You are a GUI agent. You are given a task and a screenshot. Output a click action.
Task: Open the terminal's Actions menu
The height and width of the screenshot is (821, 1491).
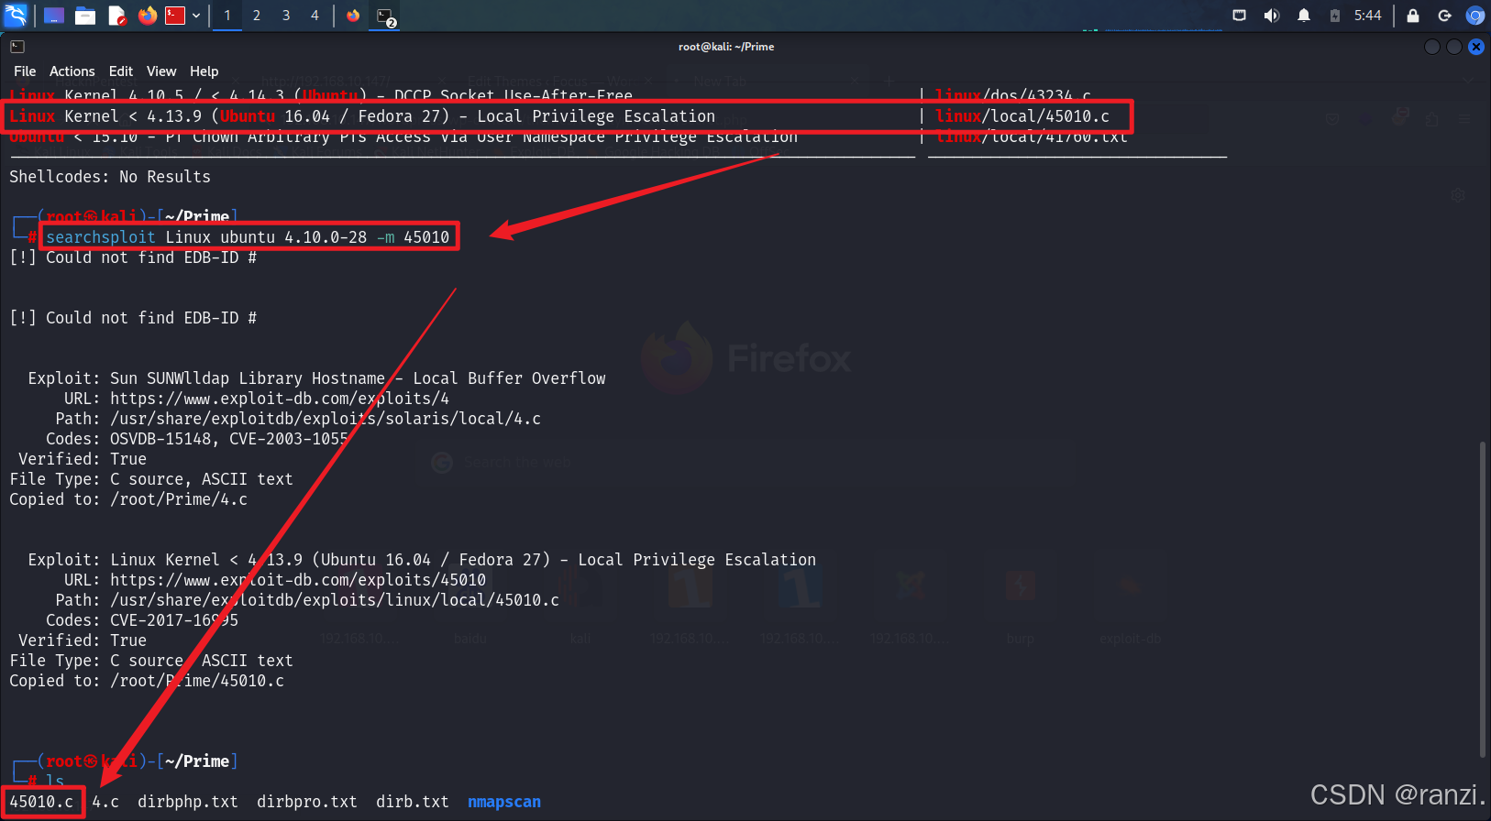(72, 71)
